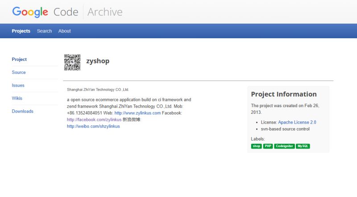Select the Project sidebar tab

pos(19,60)
